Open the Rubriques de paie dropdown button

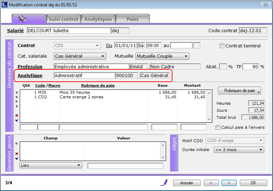tap(239, 91)
